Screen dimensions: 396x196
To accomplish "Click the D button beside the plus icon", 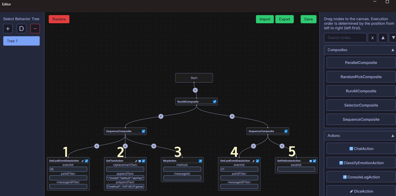I will pos(21,29).
